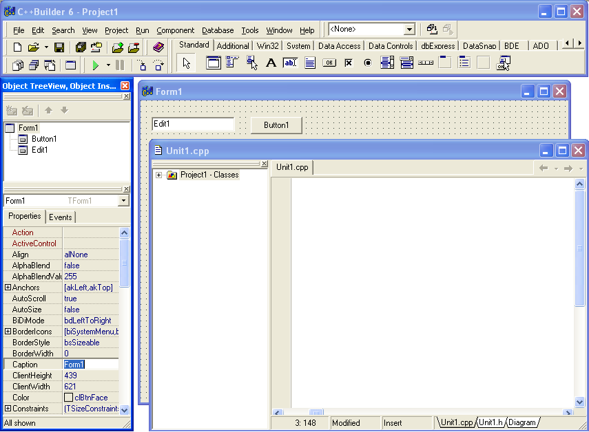Run the project with green arrow
Screen dimensions: 589x432
point(96,65)
